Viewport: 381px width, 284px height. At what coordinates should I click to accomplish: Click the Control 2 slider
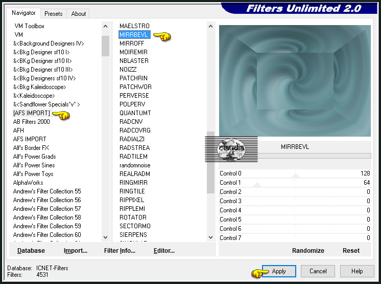coord(295,192)
